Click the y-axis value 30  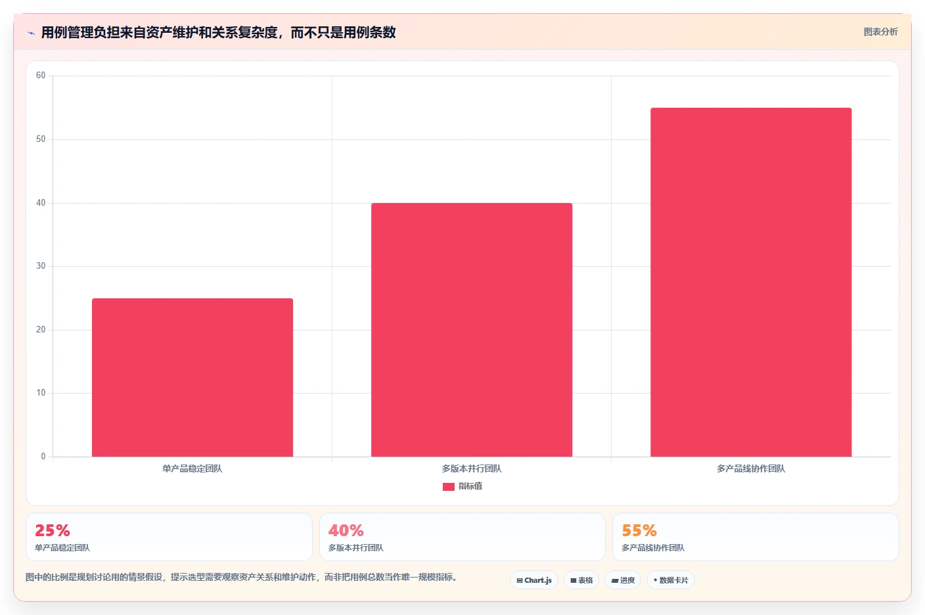pos(41,266)
